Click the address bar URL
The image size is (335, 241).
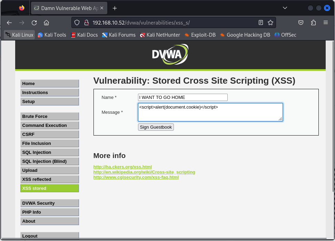141,23
